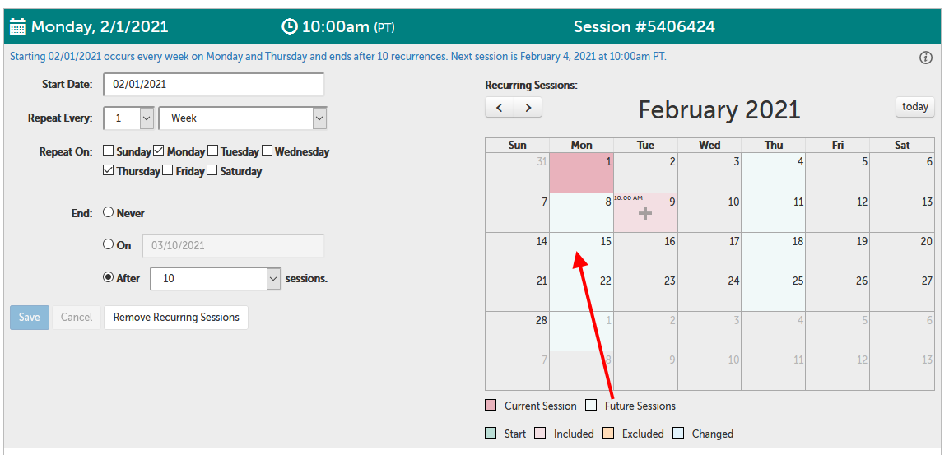Screen dimensions: 949x455
Task: Enable the Sunday repeat checkbox
Action: coord(109,151)
